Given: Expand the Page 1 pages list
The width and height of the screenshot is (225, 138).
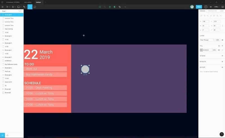Looking at the screenshot, I should coord(3,11).
